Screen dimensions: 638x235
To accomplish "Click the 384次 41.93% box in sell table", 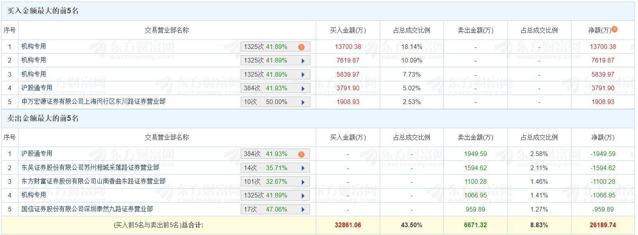I will (x=270, y=154).
